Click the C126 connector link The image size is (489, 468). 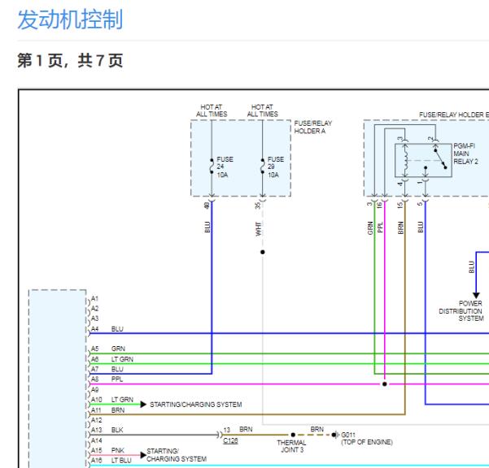coord(230,440)
